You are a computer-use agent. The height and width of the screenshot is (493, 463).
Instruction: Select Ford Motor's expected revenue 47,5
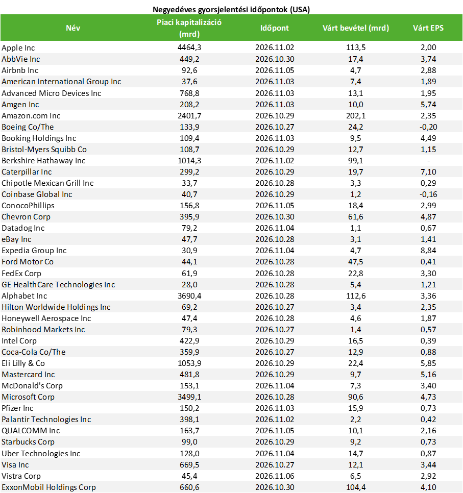[x=356, y=262]
